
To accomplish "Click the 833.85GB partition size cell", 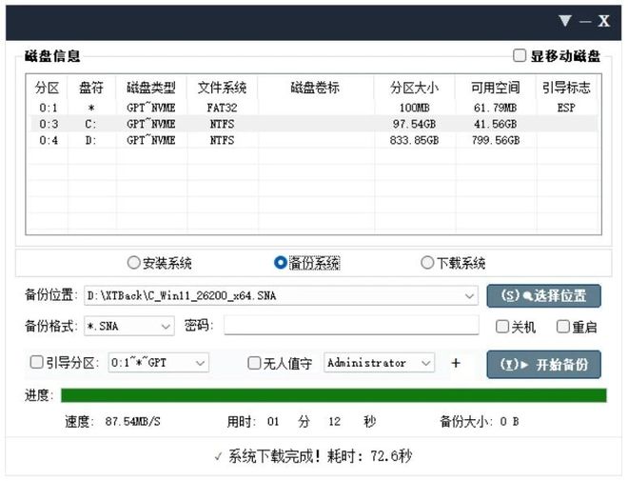I will coord(415,140).
